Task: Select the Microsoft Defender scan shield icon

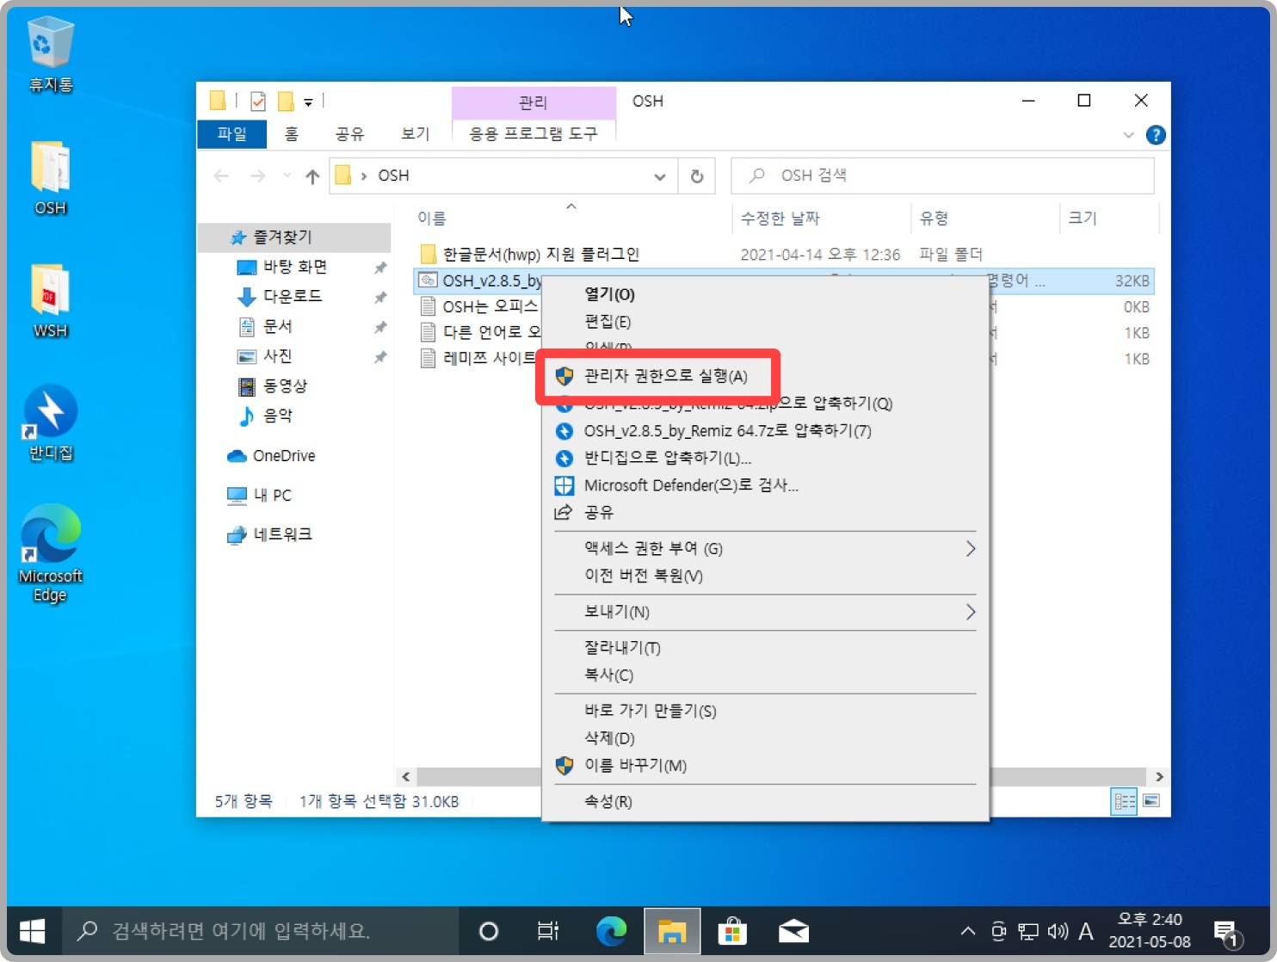Action: 564,485
